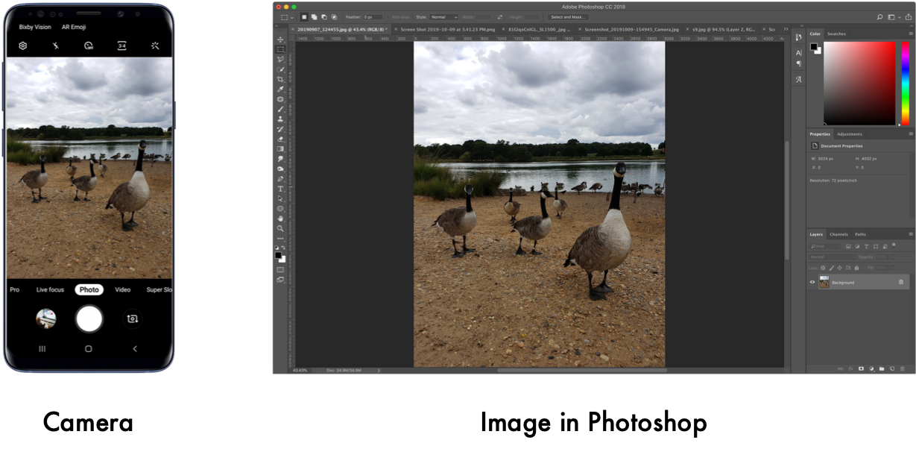The height and width of the screenshot is (449, 916).
Task: Open the Layers panel flyout menu
Action: [911, 234]
